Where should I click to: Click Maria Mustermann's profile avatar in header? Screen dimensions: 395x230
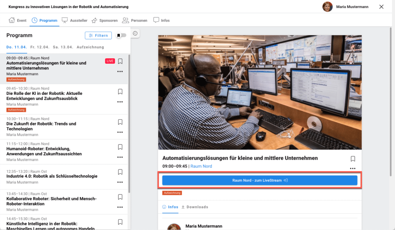click(x=327, y=7)
